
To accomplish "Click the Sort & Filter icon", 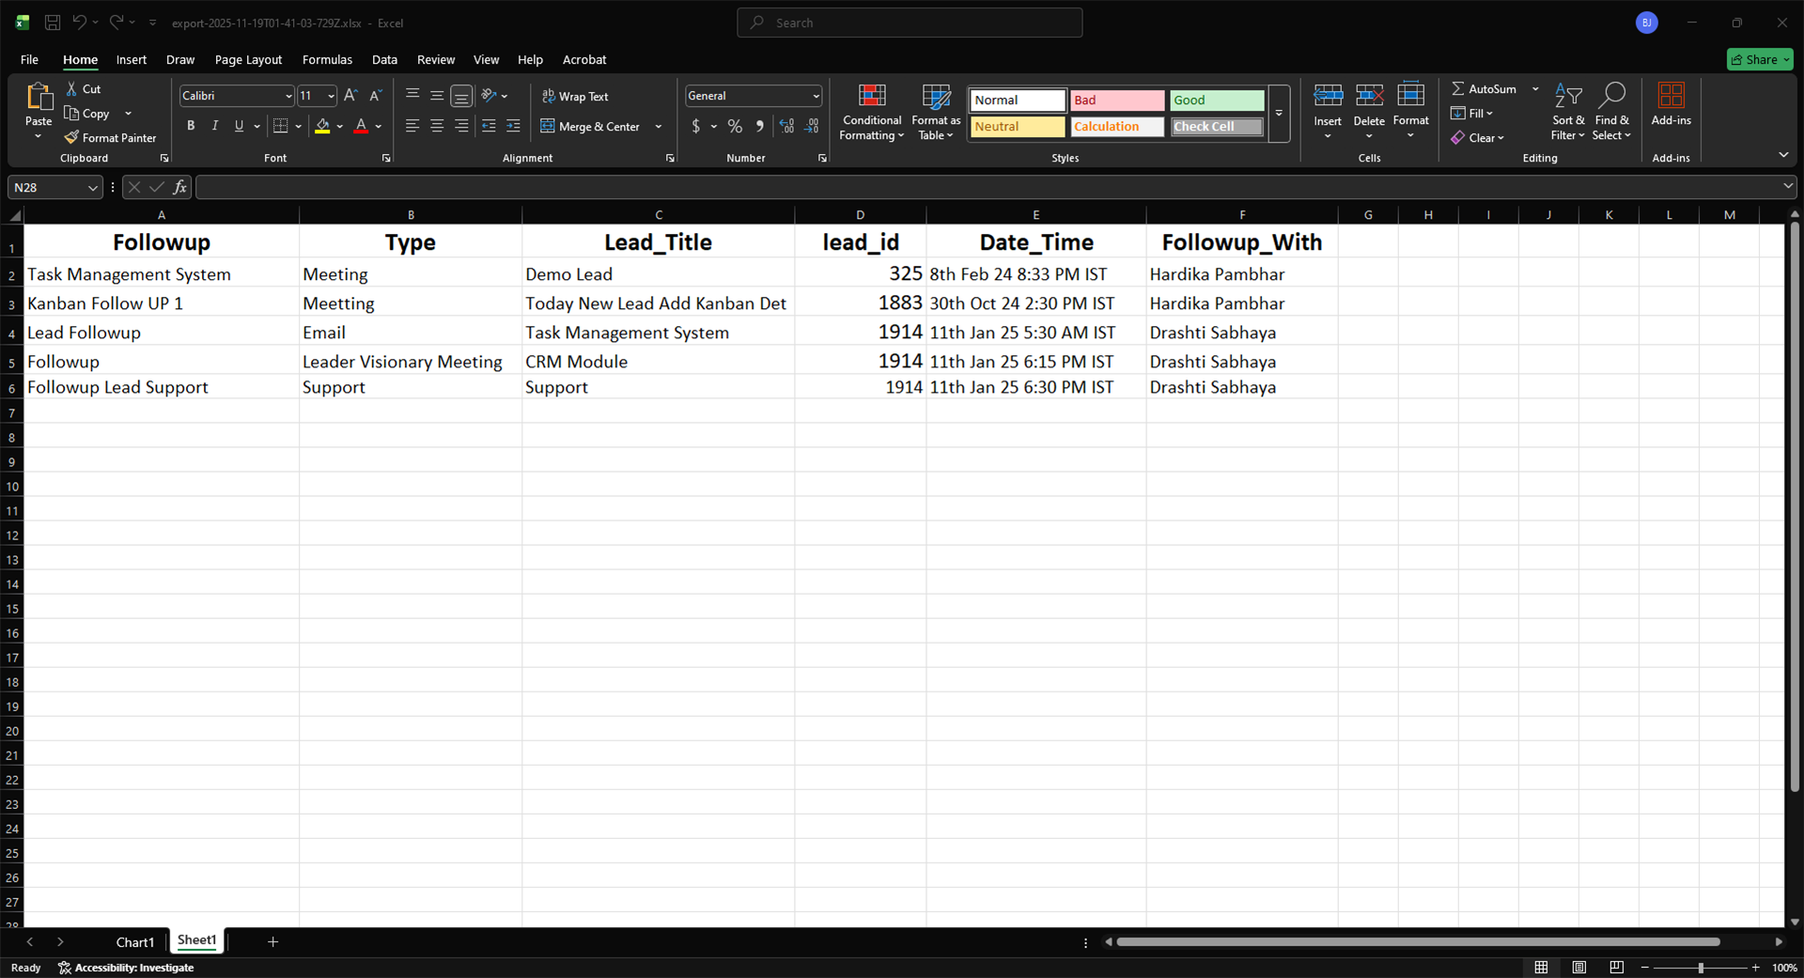I will point(1567,96).
